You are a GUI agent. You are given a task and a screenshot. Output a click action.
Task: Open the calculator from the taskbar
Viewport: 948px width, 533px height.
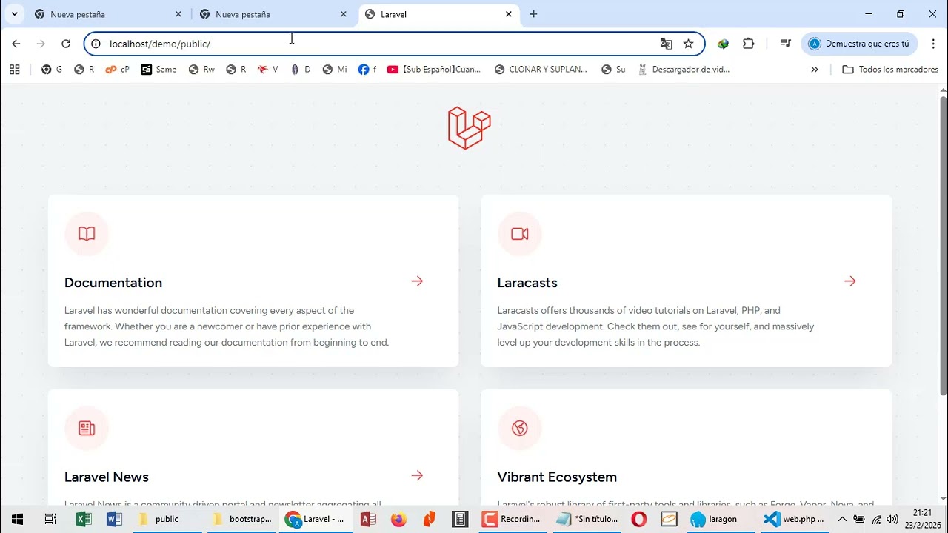pos(460,519)
